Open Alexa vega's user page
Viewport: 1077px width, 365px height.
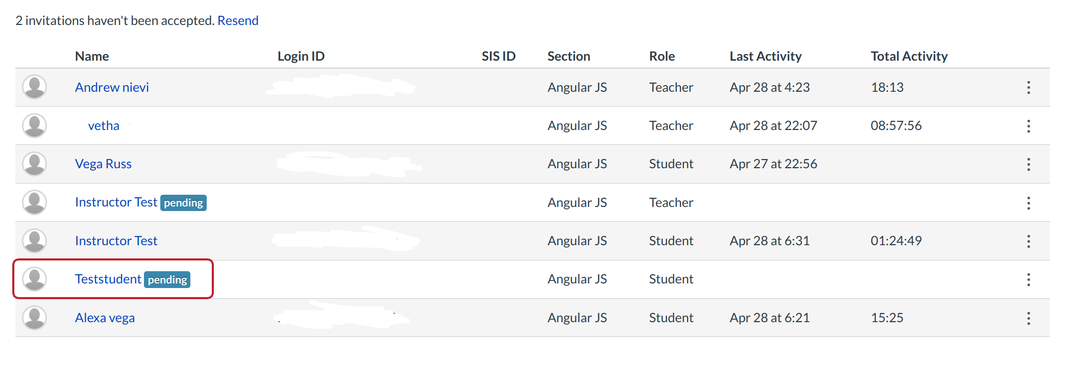(105, 318)
